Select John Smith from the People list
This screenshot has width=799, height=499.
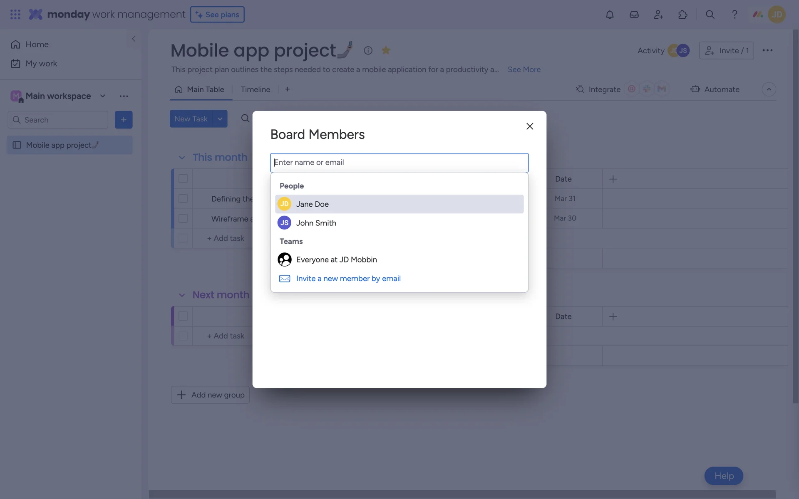[316, 223]
